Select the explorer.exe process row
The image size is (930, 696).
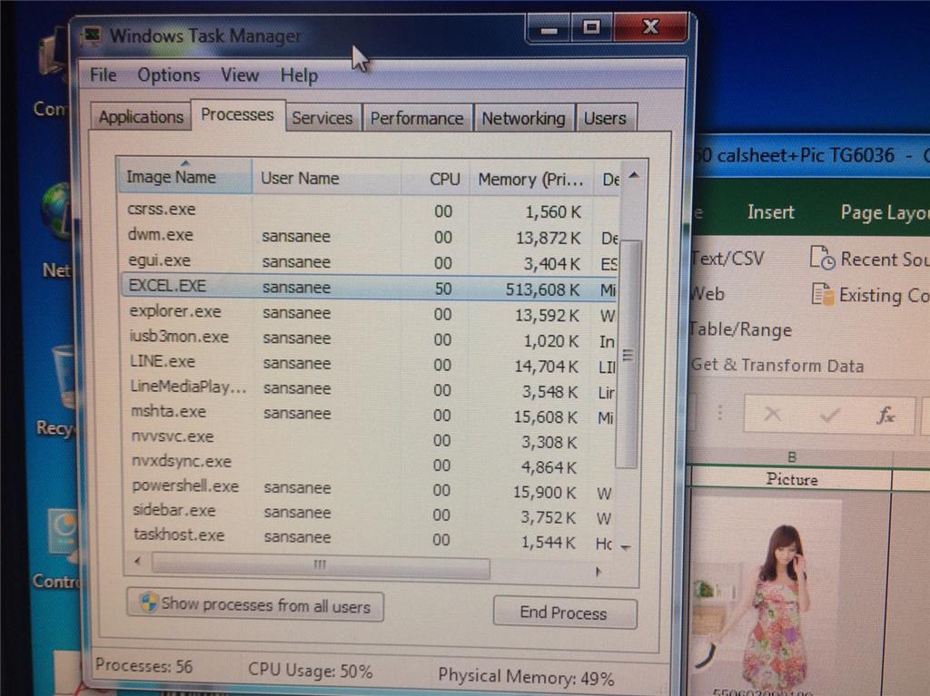click(x=369, y=313)
